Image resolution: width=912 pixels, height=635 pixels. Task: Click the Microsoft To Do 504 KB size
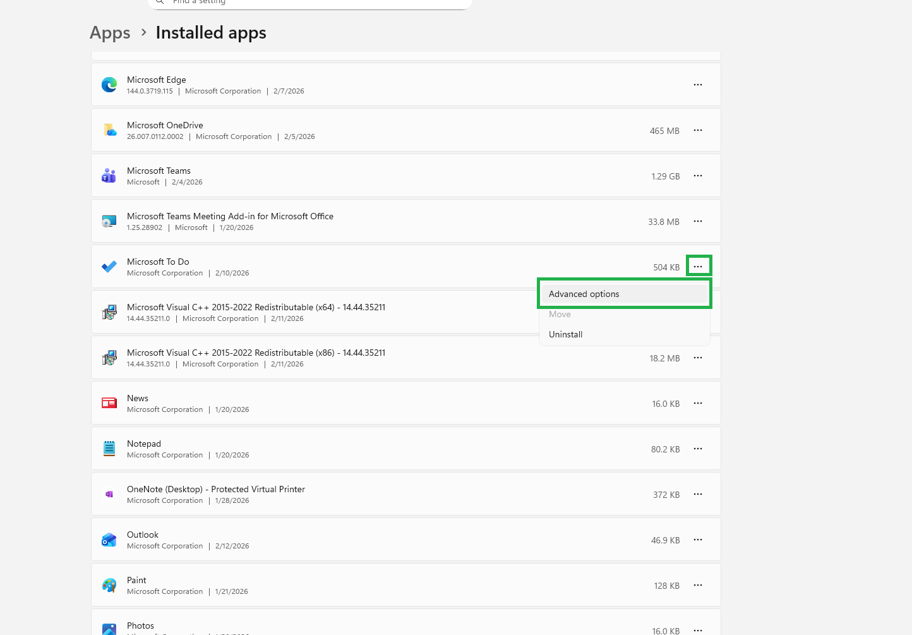(666, 267)
